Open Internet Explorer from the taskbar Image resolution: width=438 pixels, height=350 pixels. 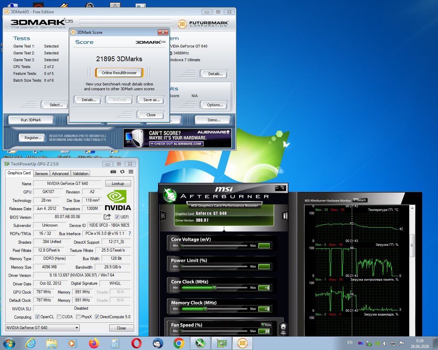click(31, 343)
